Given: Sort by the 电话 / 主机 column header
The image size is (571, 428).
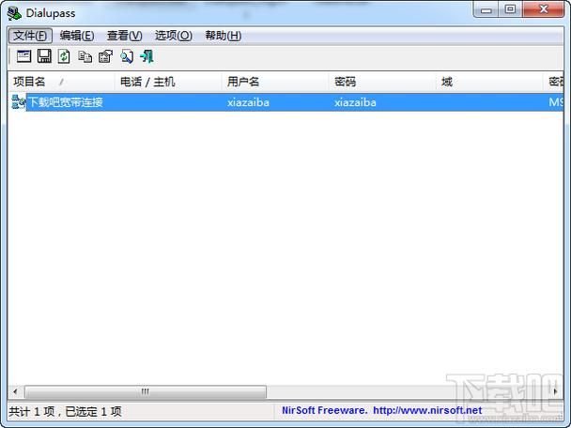Looking at the screenshot, I should click(168, 82).
